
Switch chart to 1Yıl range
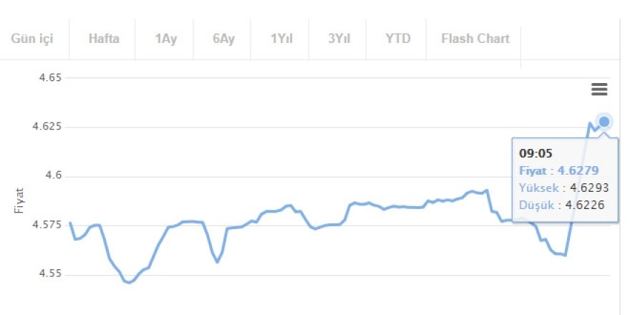pyautogui.click(x=281, y=39)
